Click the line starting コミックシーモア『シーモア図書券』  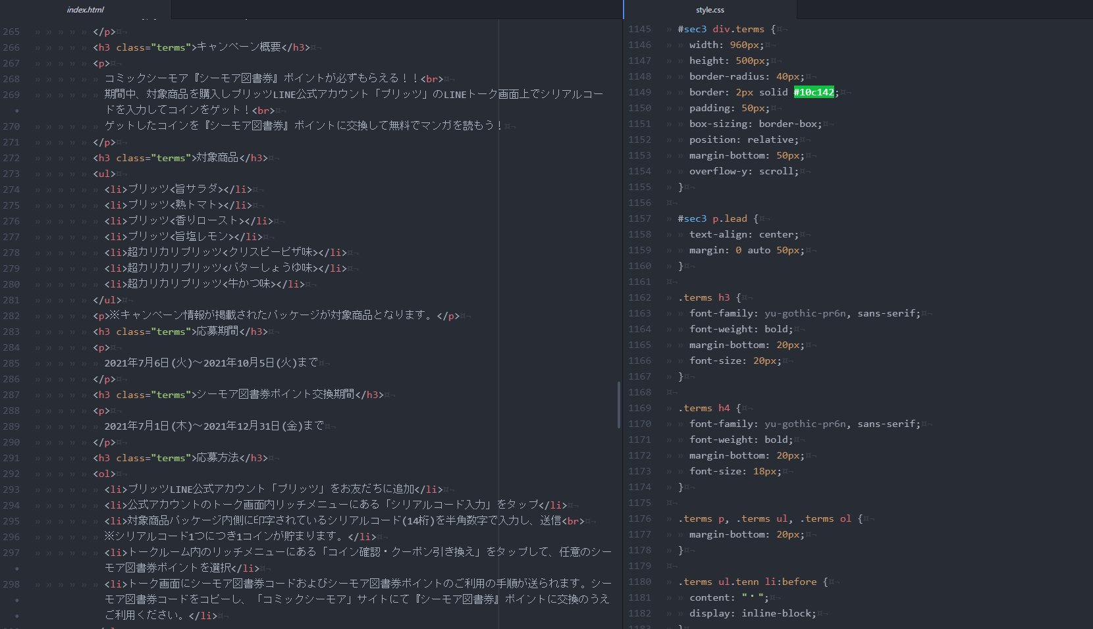click(273, 79)
